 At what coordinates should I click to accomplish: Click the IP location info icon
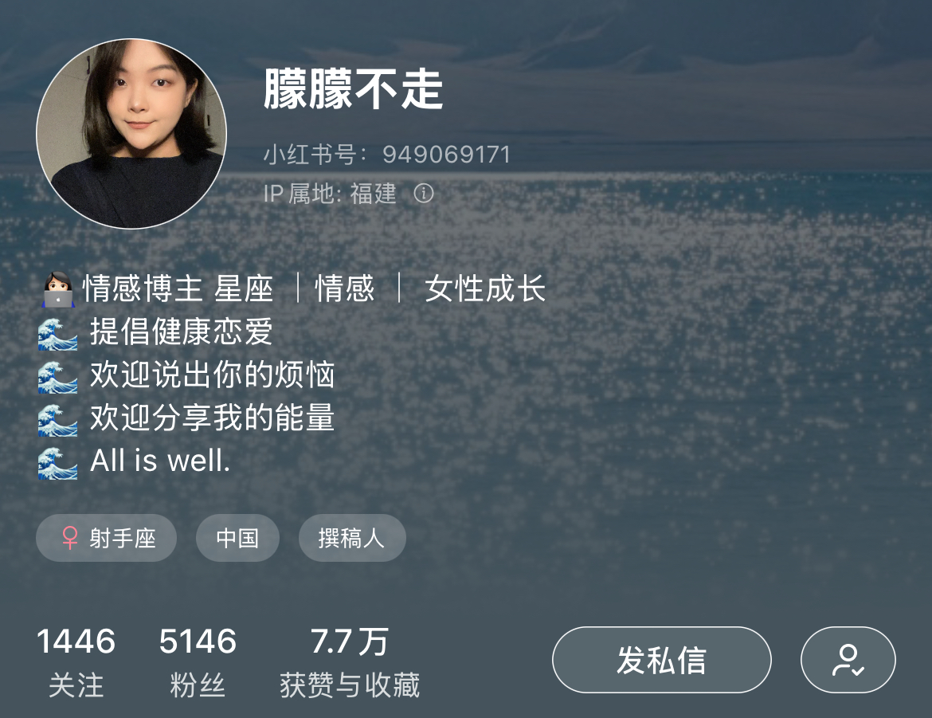[x=423, y=194]
